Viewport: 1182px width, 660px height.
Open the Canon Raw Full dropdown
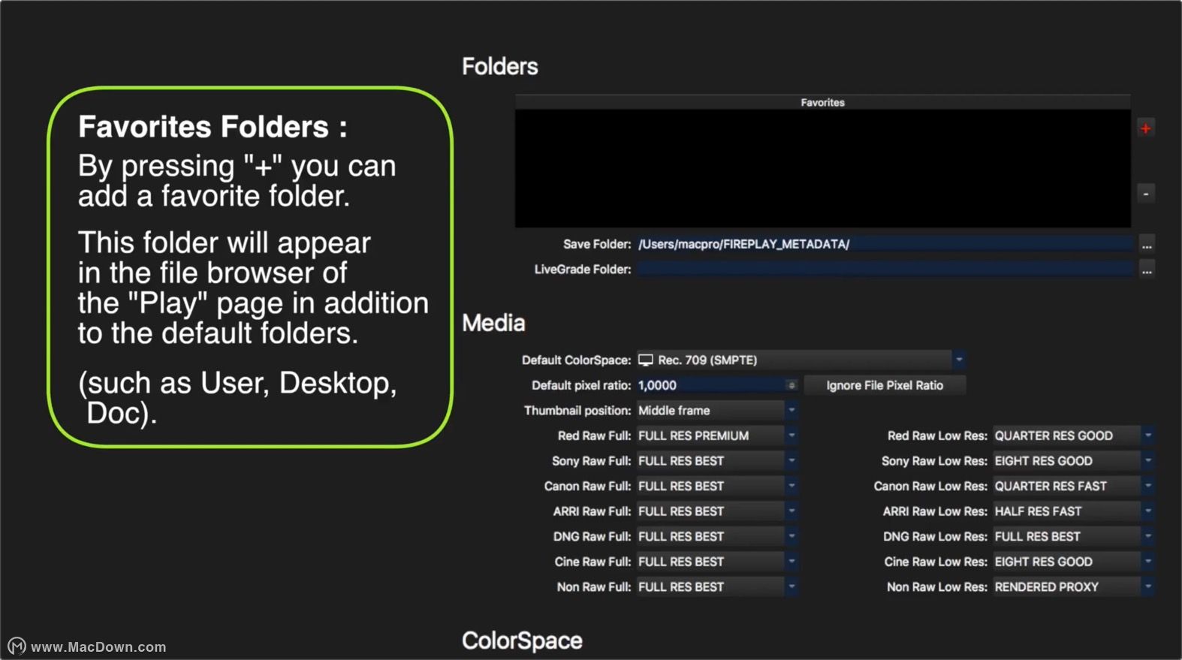716,487
